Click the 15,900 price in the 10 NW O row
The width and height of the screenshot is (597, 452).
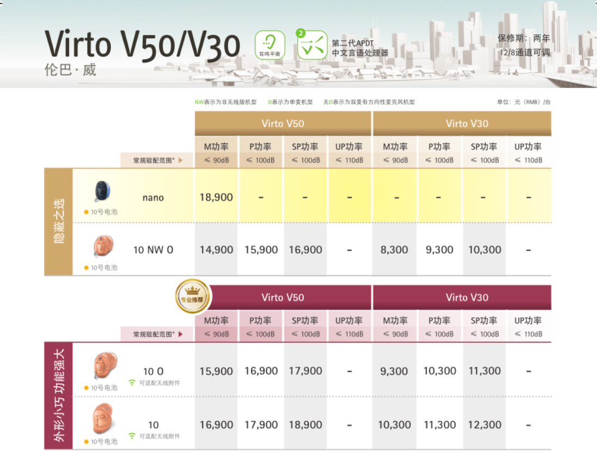click(x=261, y=250)
